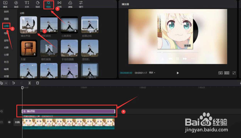Select the 边框 frame category
Viewport: 241px width, 138px height.
tap(6, 26)
